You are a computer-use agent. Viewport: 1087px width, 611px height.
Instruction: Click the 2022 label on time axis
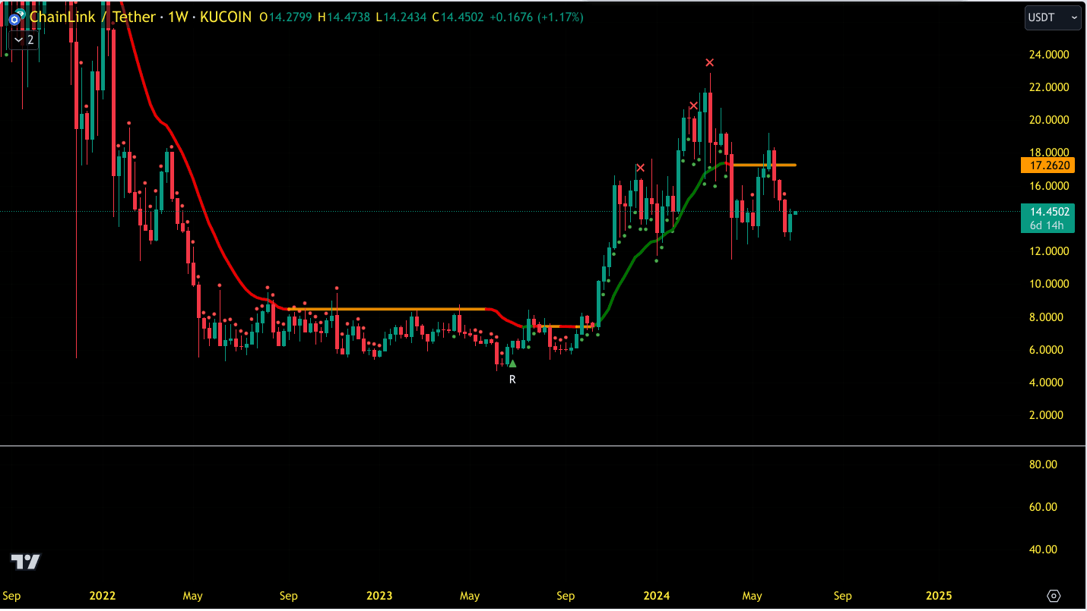(103, 596)
